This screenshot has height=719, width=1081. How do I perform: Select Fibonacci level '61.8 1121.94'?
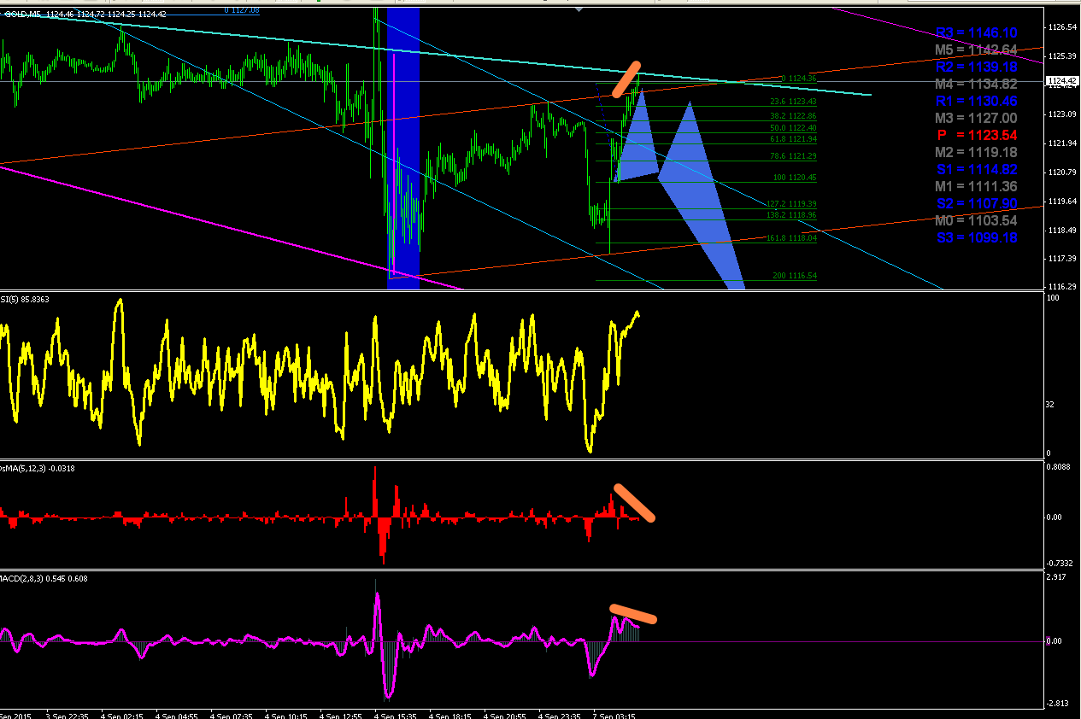point(793,139)
